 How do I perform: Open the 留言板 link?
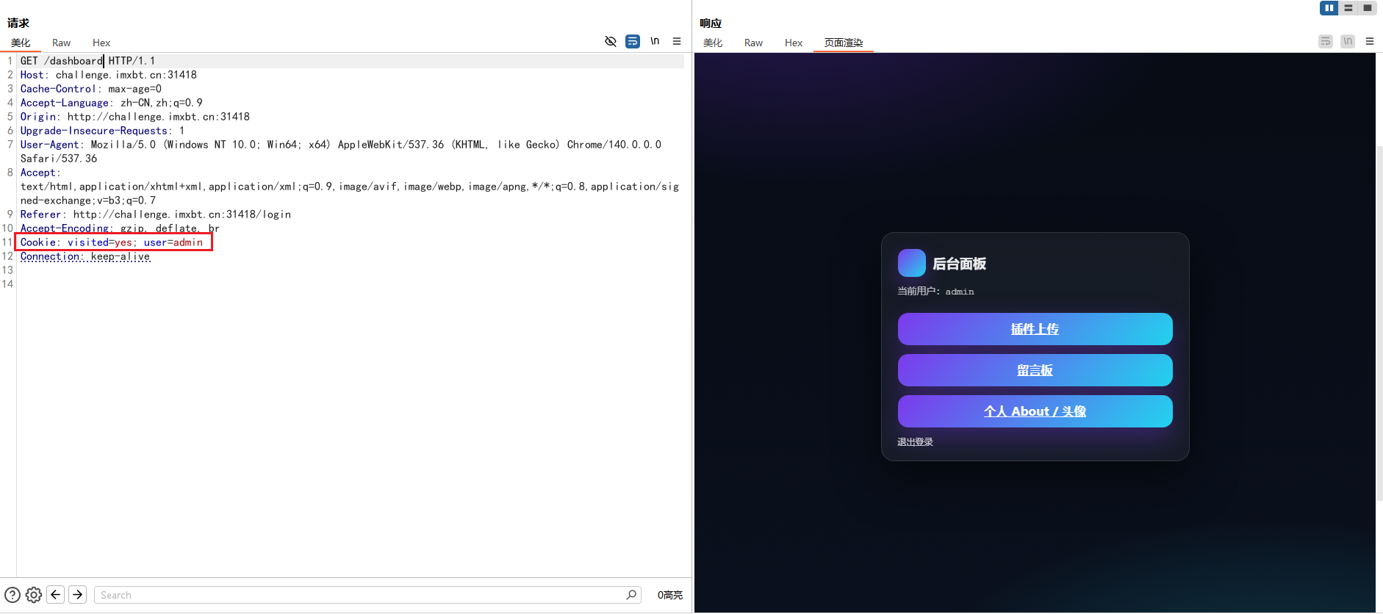point(1035,370)
